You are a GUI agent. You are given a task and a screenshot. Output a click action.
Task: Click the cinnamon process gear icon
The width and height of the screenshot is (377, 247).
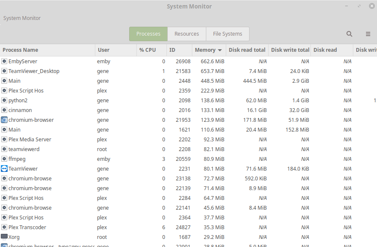click(x=4, y=110)
